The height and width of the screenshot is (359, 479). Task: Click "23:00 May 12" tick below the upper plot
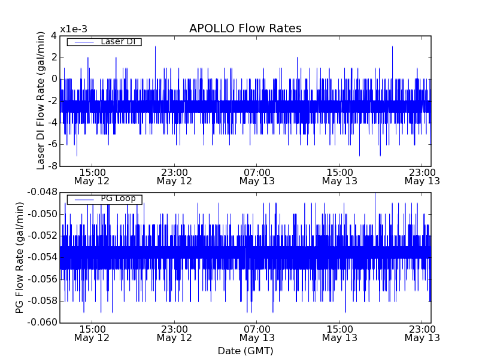pyautogui.click(x=174, y=176)
